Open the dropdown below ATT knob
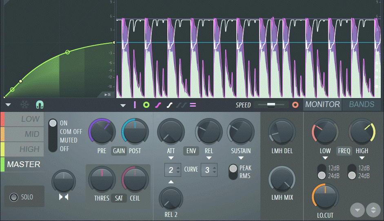The image size is (384, 221). click(x=171, y=158)
